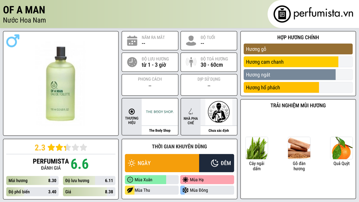Click the perfumista.vn site name
The height and width of the screenshot is (202, 359).
point(323,13)
